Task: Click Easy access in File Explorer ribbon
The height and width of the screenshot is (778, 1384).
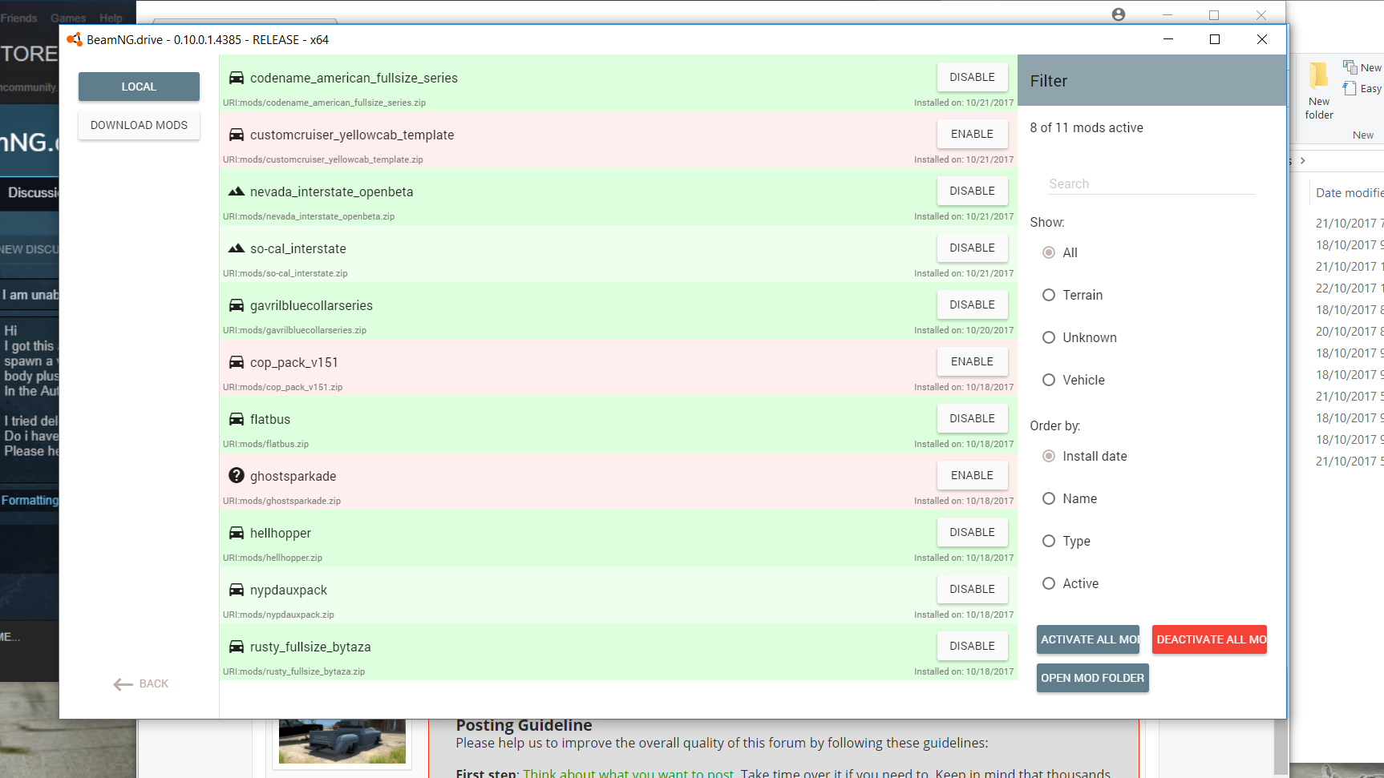Action: coord(1363,88)
